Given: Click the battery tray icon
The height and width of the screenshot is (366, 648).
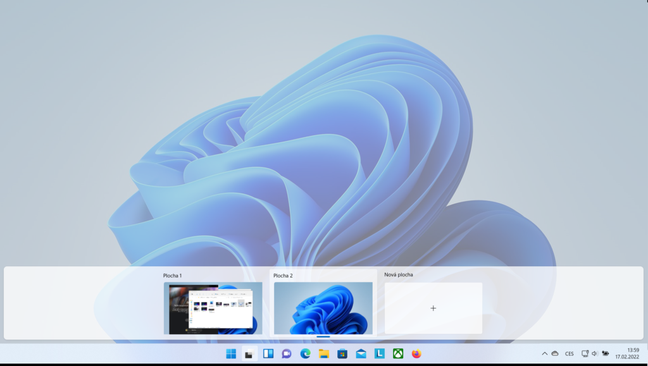Looking at the screenshot, I should point(606,353).
